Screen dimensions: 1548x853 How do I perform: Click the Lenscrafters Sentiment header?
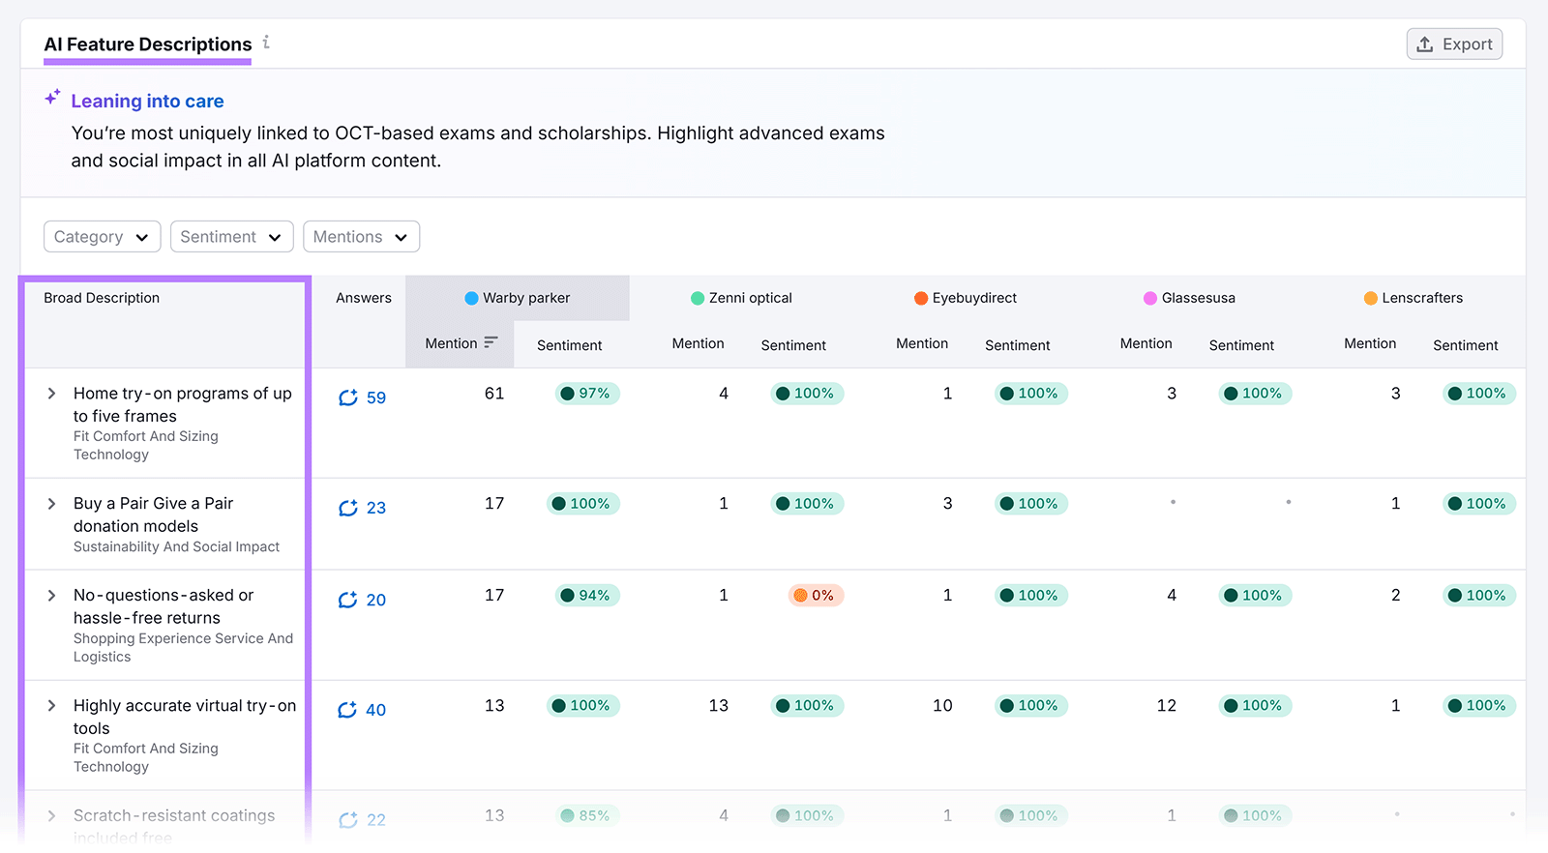1465,345
